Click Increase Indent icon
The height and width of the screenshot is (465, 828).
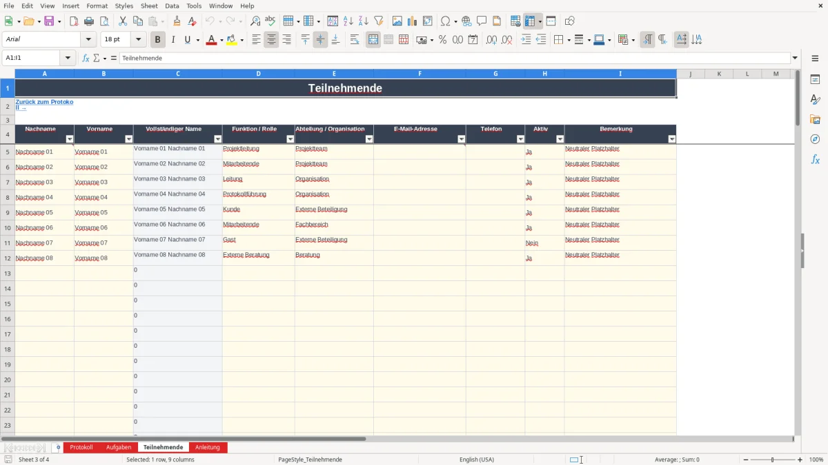point(526,40)
